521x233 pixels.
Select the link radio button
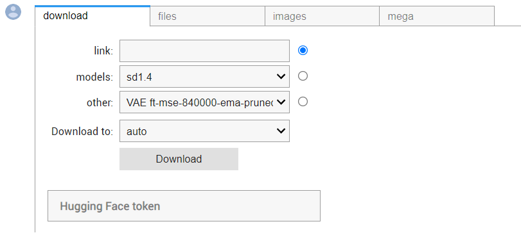[x=303, y=51]
